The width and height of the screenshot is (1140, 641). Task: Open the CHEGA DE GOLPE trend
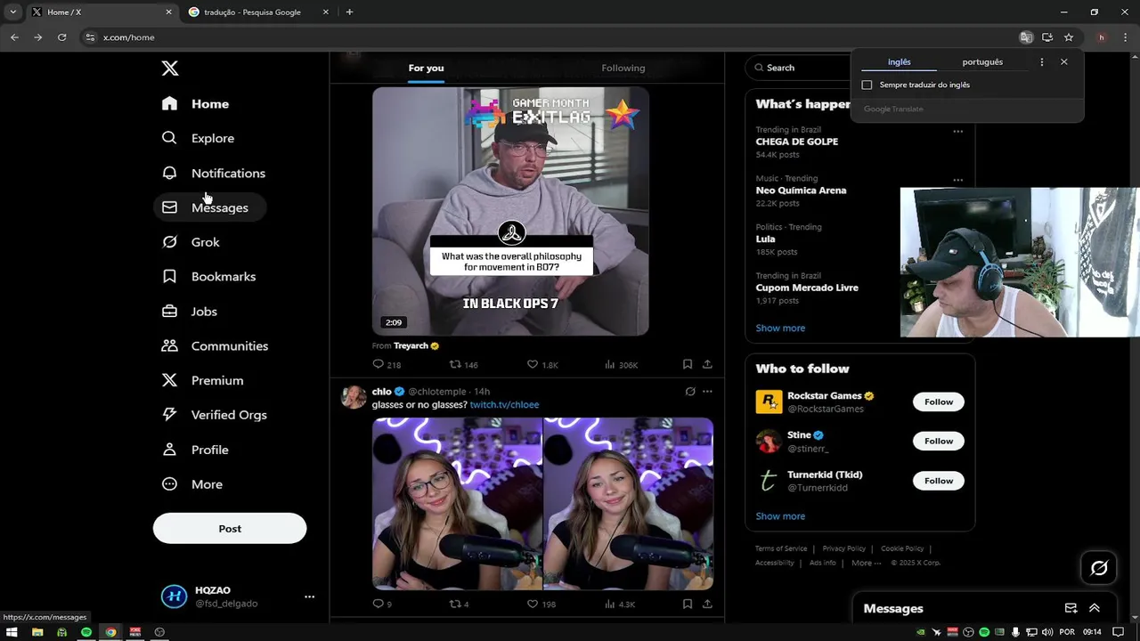[797, 141]
